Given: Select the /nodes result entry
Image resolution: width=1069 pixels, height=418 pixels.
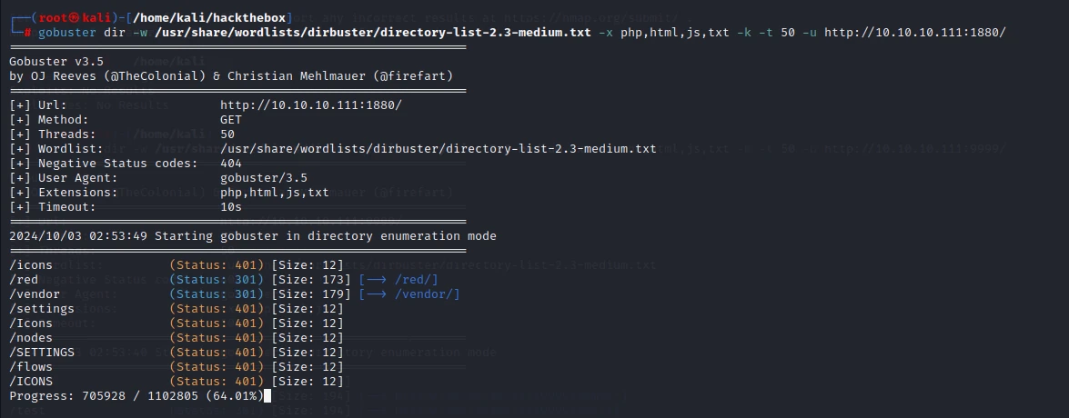Looking at the screenshot, I should click(x=176, y=338).
